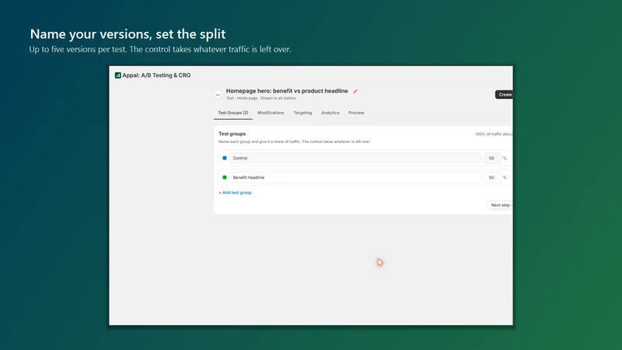Click the pencil icon to edit the test name

pyautogui.click(x=355, y=91)
